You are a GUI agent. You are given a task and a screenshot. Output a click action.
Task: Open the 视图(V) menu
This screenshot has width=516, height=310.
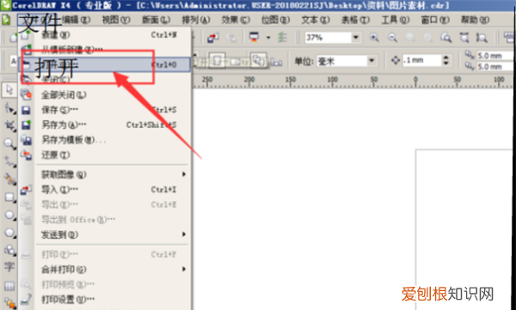point(116,20)
